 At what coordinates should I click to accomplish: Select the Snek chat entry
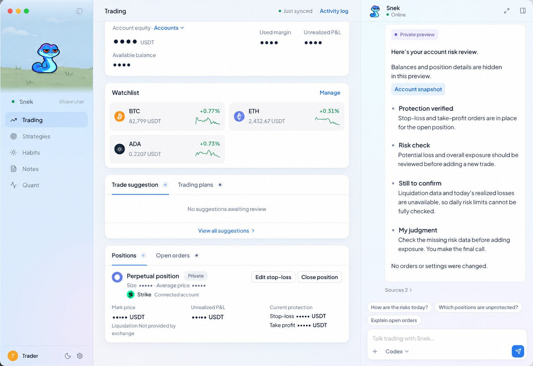26,102
